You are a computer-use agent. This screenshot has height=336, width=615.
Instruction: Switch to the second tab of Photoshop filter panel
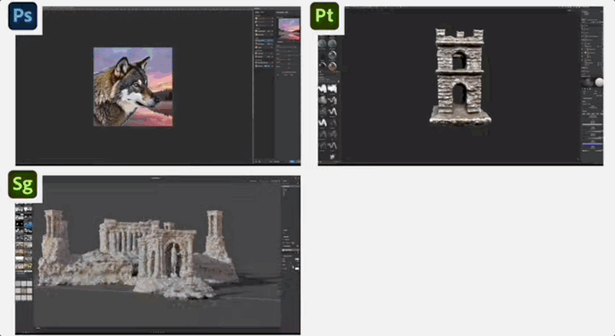point(263,13)
